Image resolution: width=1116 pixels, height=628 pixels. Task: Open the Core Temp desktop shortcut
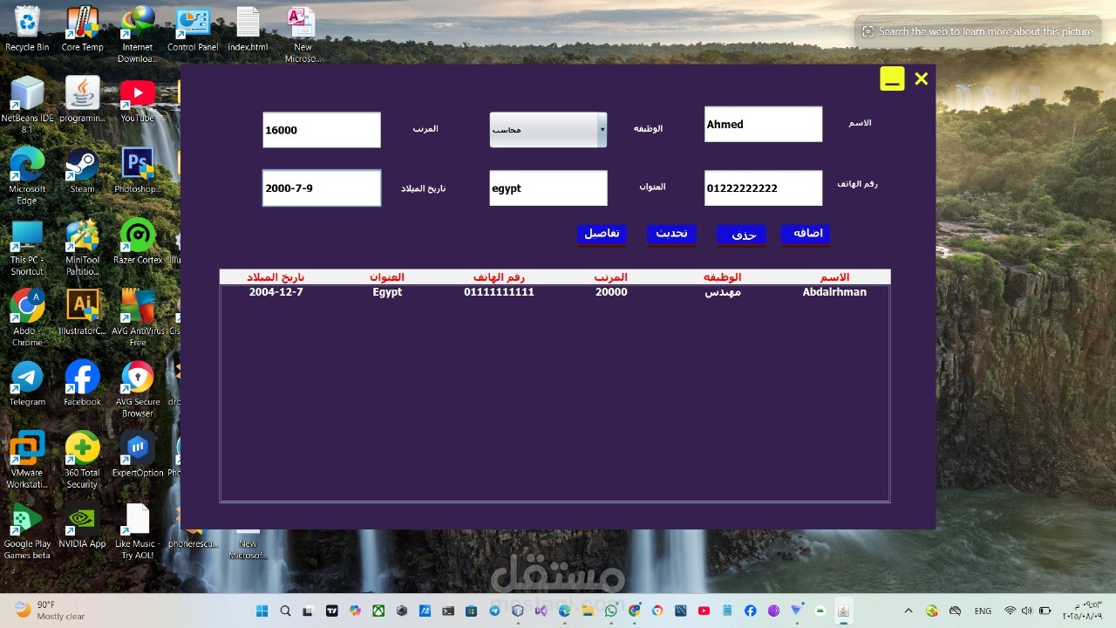pos(82,29)
